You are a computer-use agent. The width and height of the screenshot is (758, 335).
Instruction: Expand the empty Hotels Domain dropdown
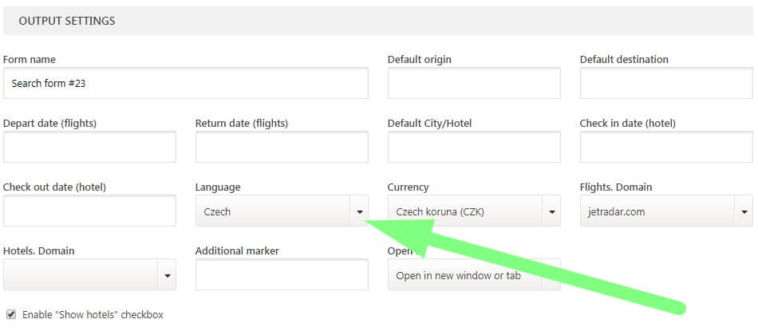click(80, 275)
